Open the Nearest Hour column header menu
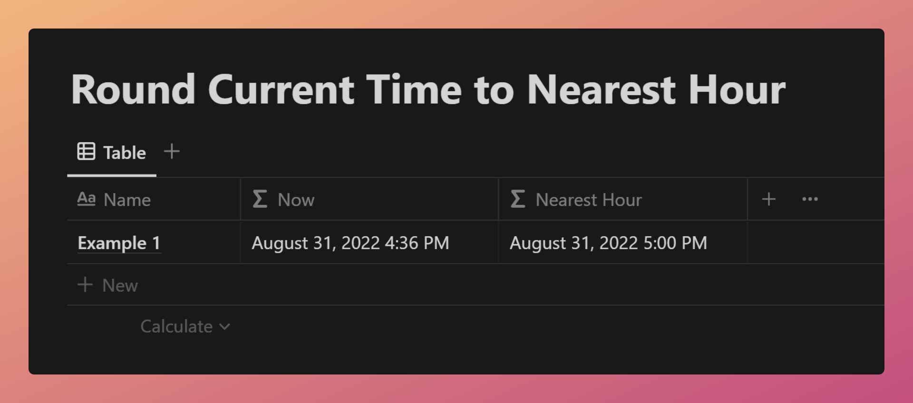The image size is (913, 403). pyautogui.click(x=623, y=199)
